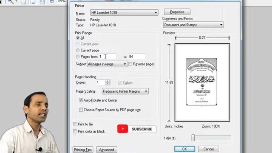Select the Pages from radio button
272x153 pixels.
tap(78, 57)
